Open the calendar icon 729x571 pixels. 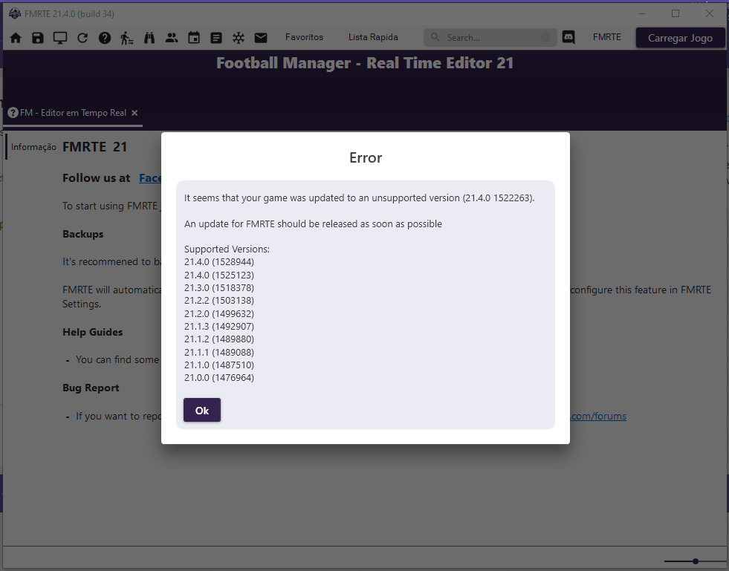194,38
